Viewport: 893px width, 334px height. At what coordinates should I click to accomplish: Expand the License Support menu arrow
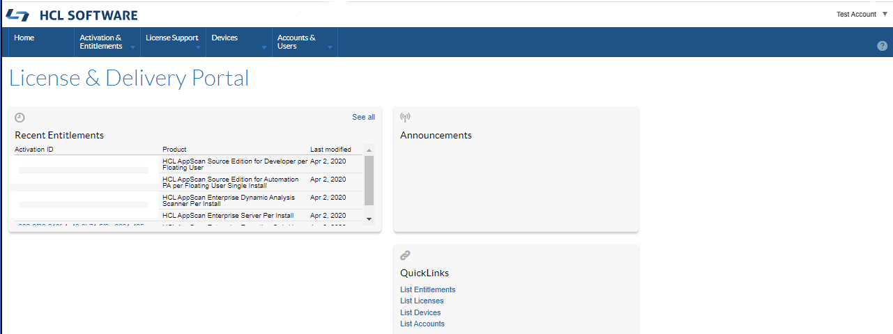pos(199,48)
